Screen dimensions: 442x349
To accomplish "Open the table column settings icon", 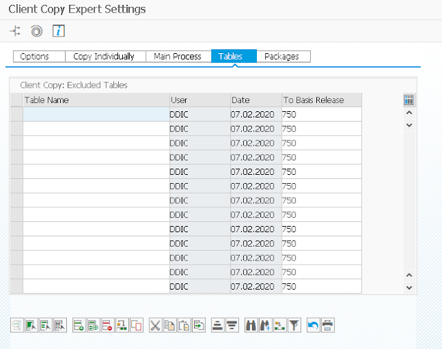I will coord(408,100).
